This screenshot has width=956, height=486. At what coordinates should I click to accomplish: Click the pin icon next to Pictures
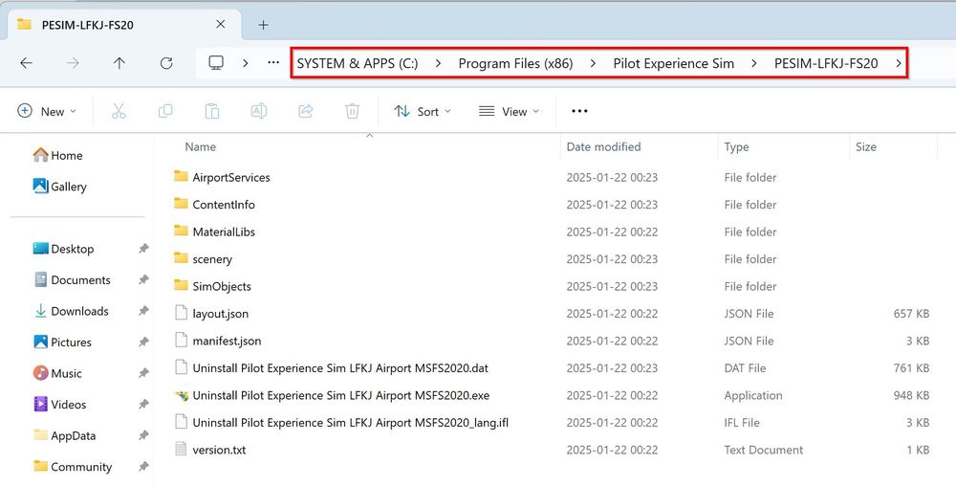click(x=143, y=342)
